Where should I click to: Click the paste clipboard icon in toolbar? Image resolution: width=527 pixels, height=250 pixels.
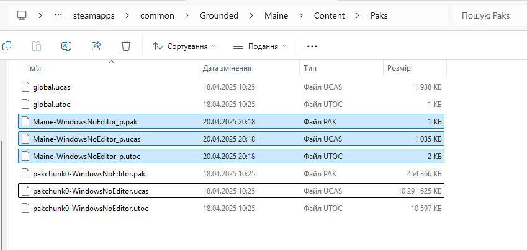[37, 46]
